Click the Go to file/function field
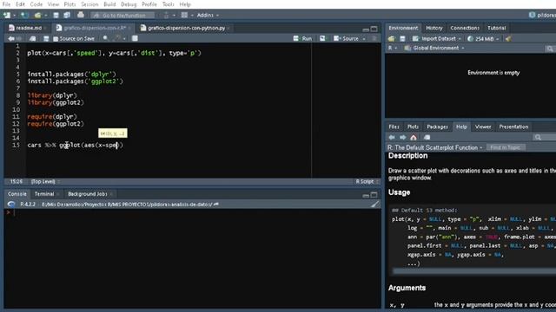The width and height of the screenshot is (556, 312). [x=123, y=16]
